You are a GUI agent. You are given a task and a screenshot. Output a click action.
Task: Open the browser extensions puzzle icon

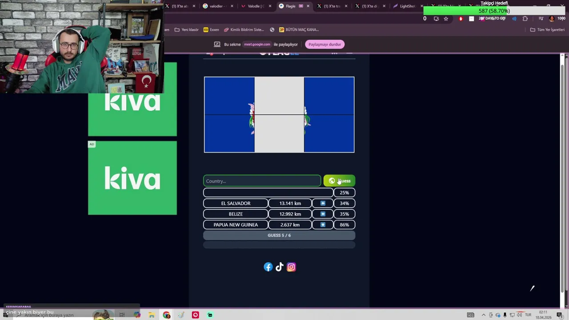(x=525, y=19)
